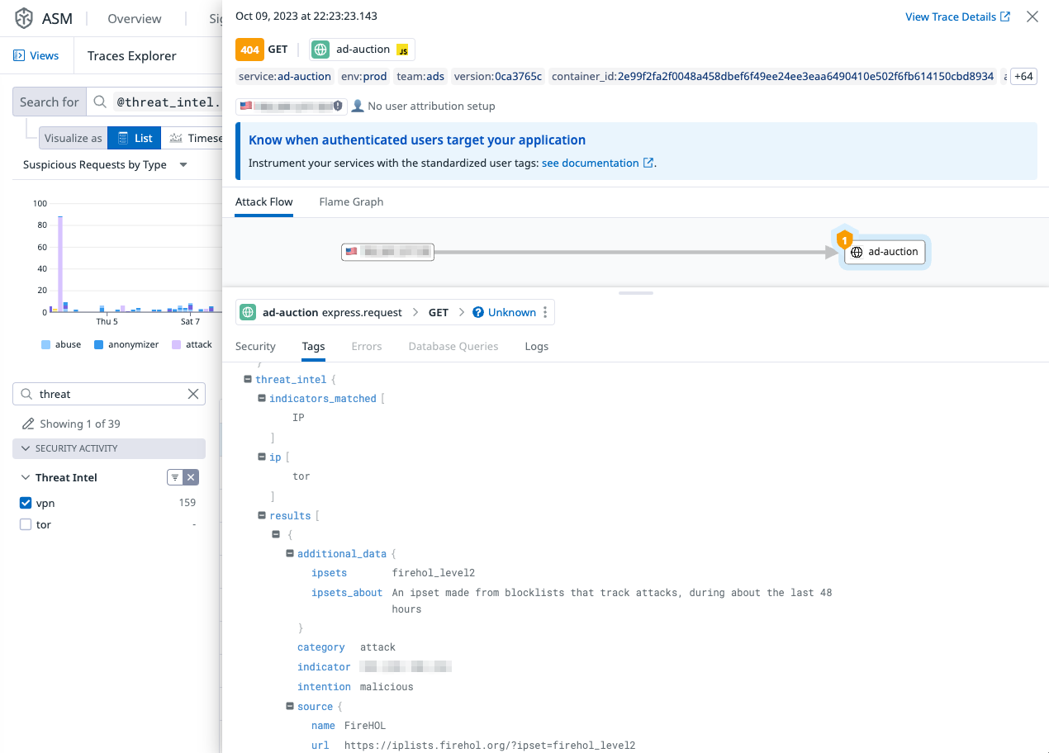Click the Threat Intel filter icon
The image size is (1049, 753).
click(174, 477)
